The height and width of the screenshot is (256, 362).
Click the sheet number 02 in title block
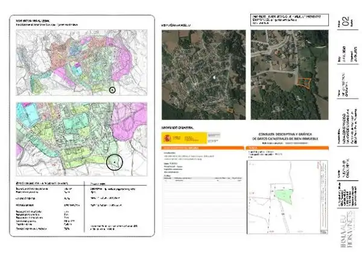coord(346,22)
